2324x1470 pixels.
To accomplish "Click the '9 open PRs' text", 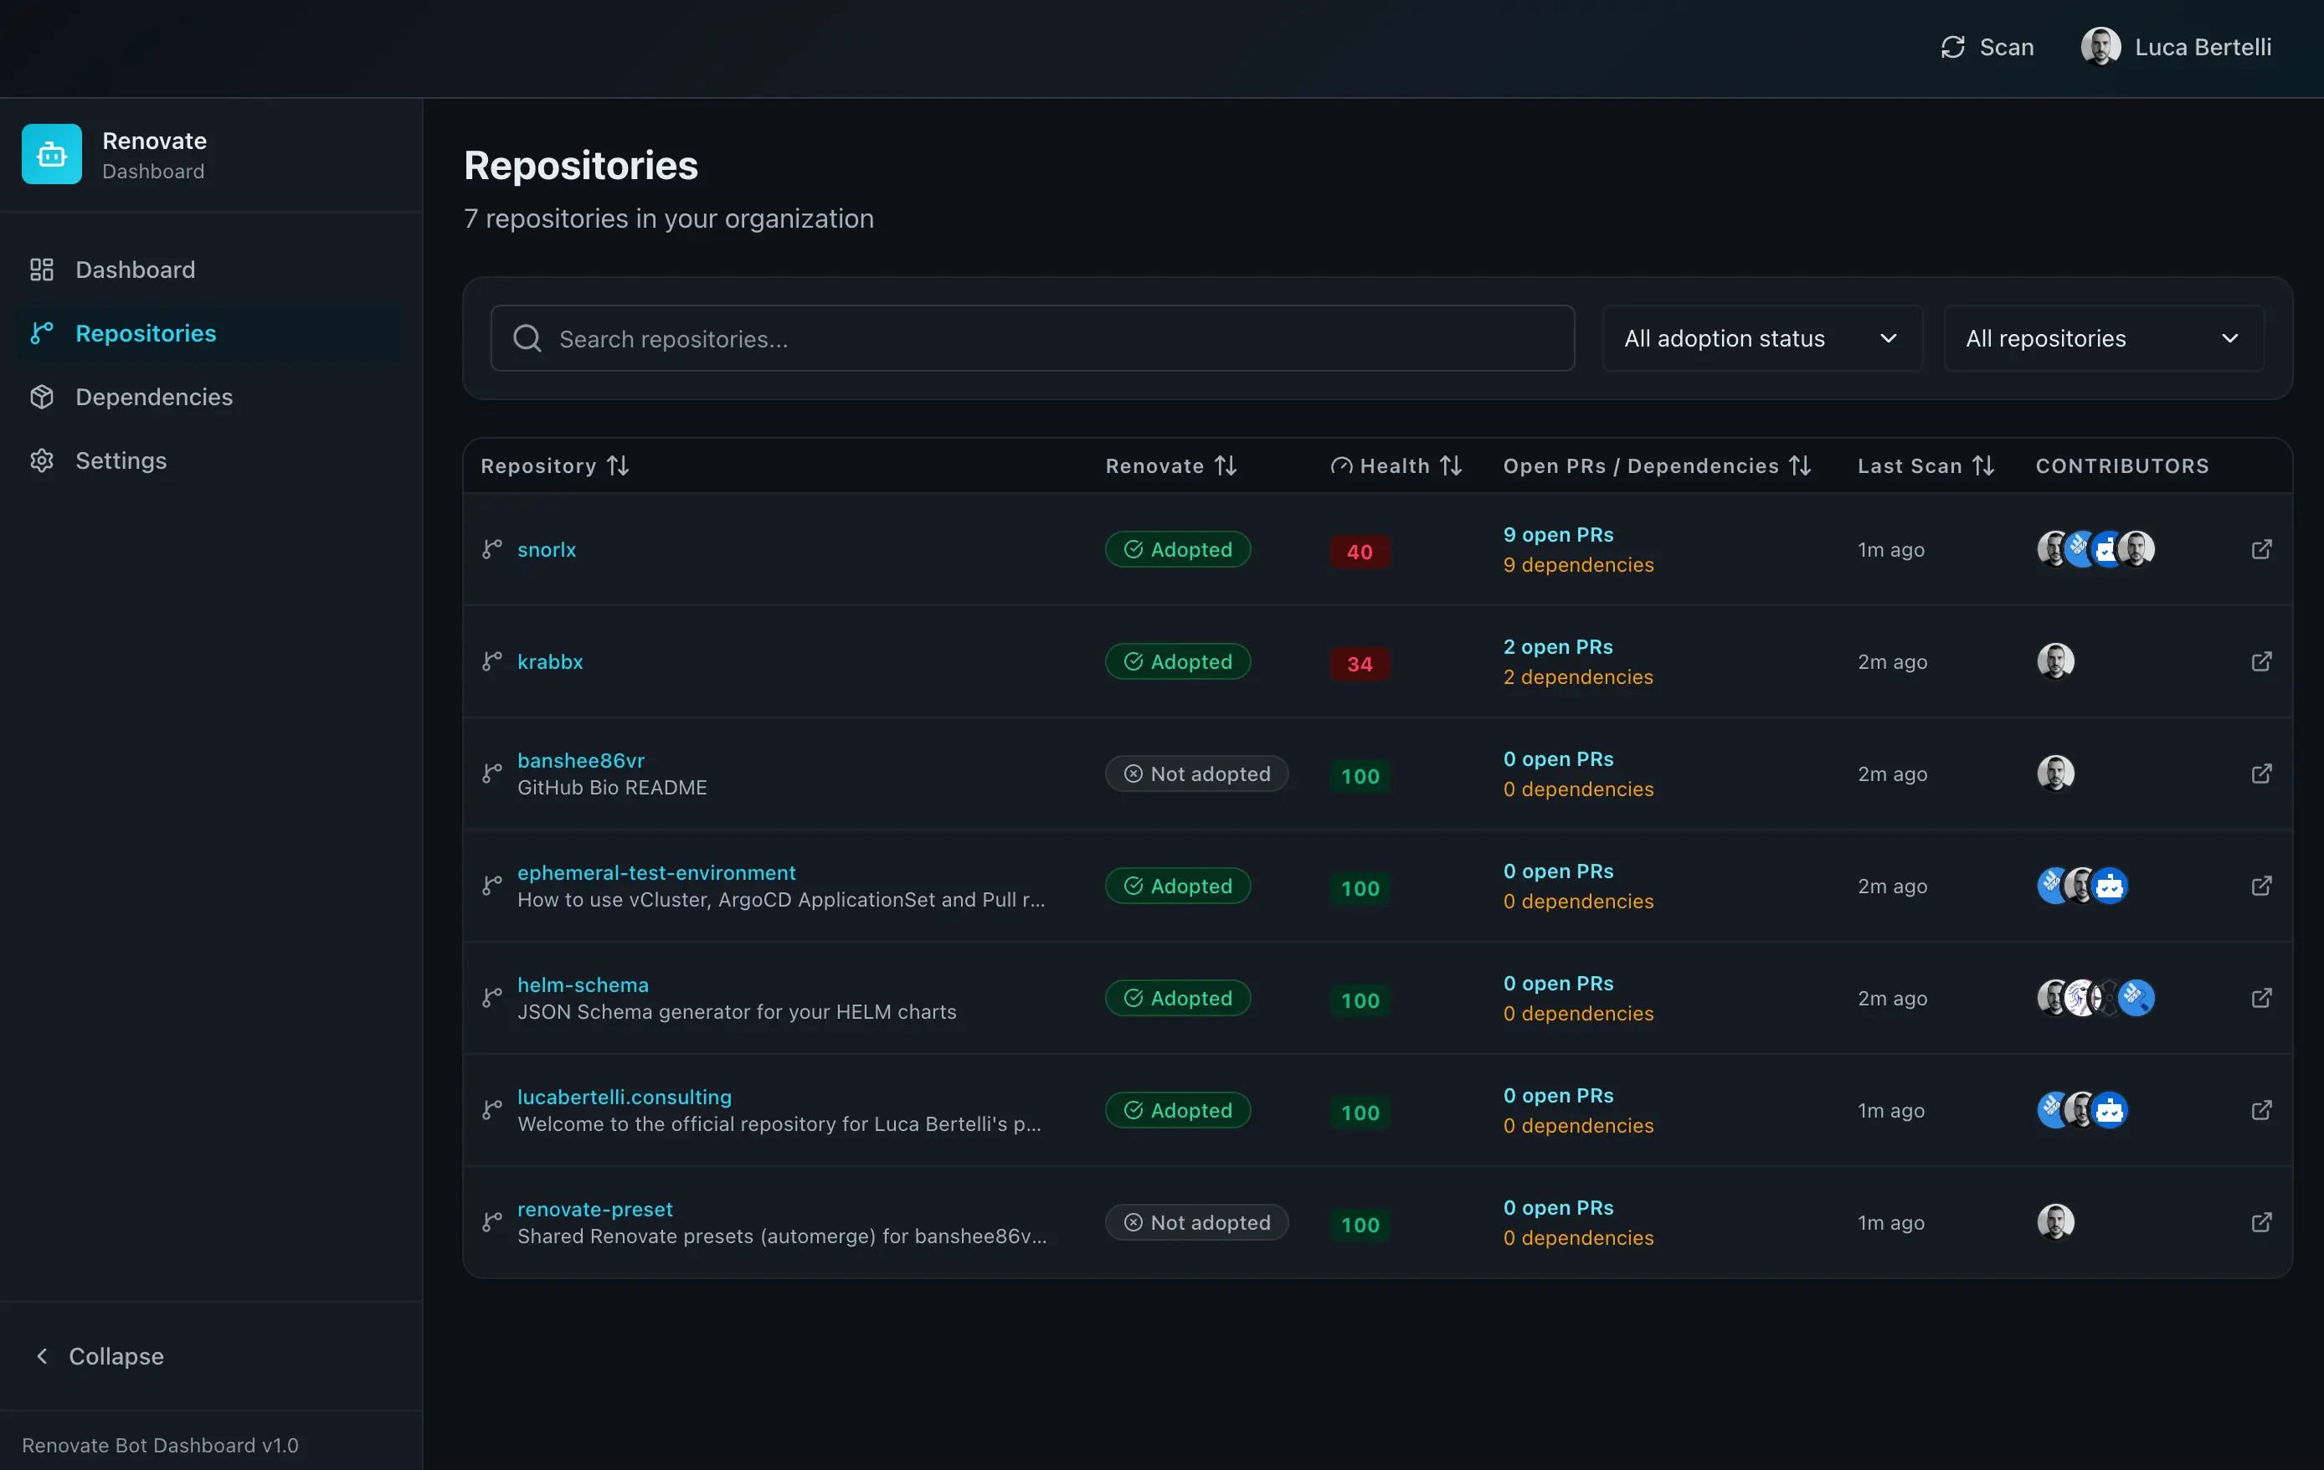I will click(1558, 535).
